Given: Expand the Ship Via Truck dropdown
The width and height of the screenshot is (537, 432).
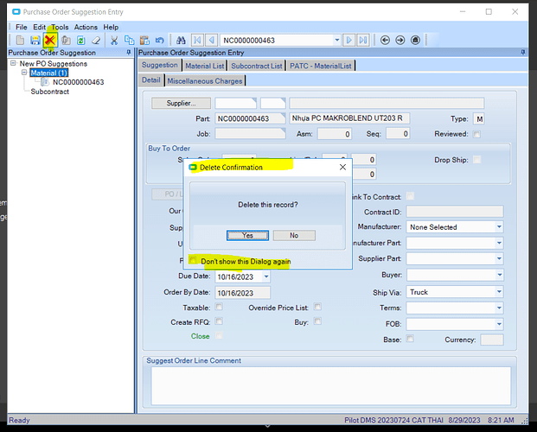Looking at the screenshot, I should pyautogui.click(x=499, y=293).
